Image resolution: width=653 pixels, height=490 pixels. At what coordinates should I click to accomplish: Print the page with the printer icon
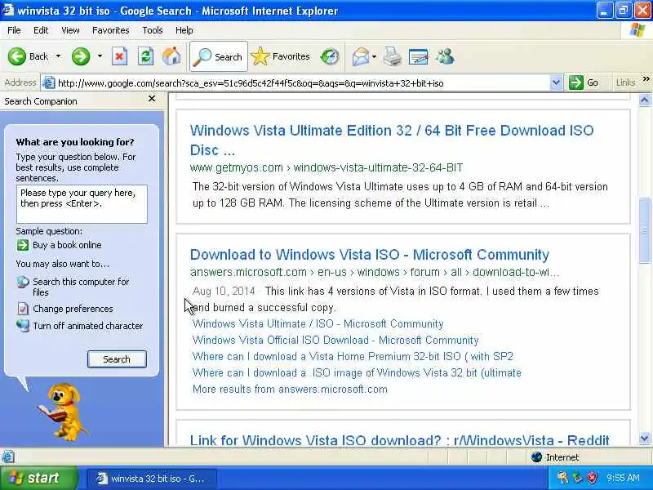(393, 56)
